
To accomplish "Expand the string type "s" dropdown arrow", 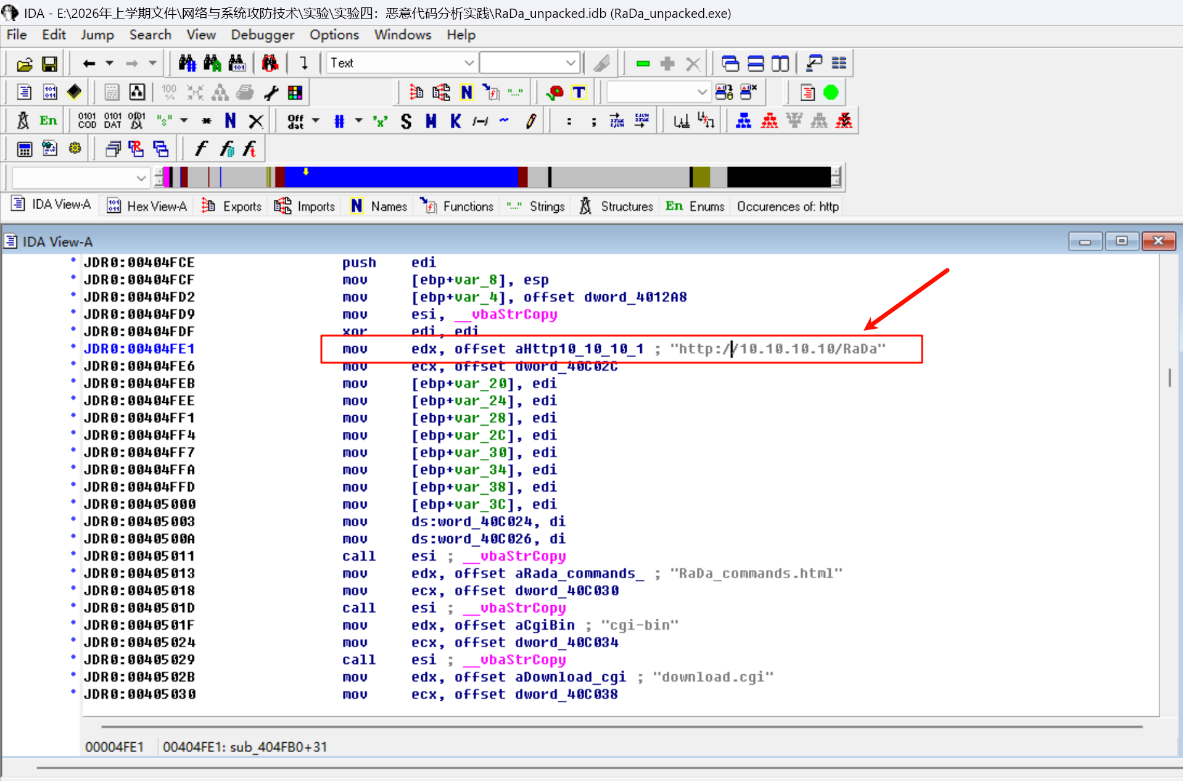I will pyautogui.click(x=184, y=120).
